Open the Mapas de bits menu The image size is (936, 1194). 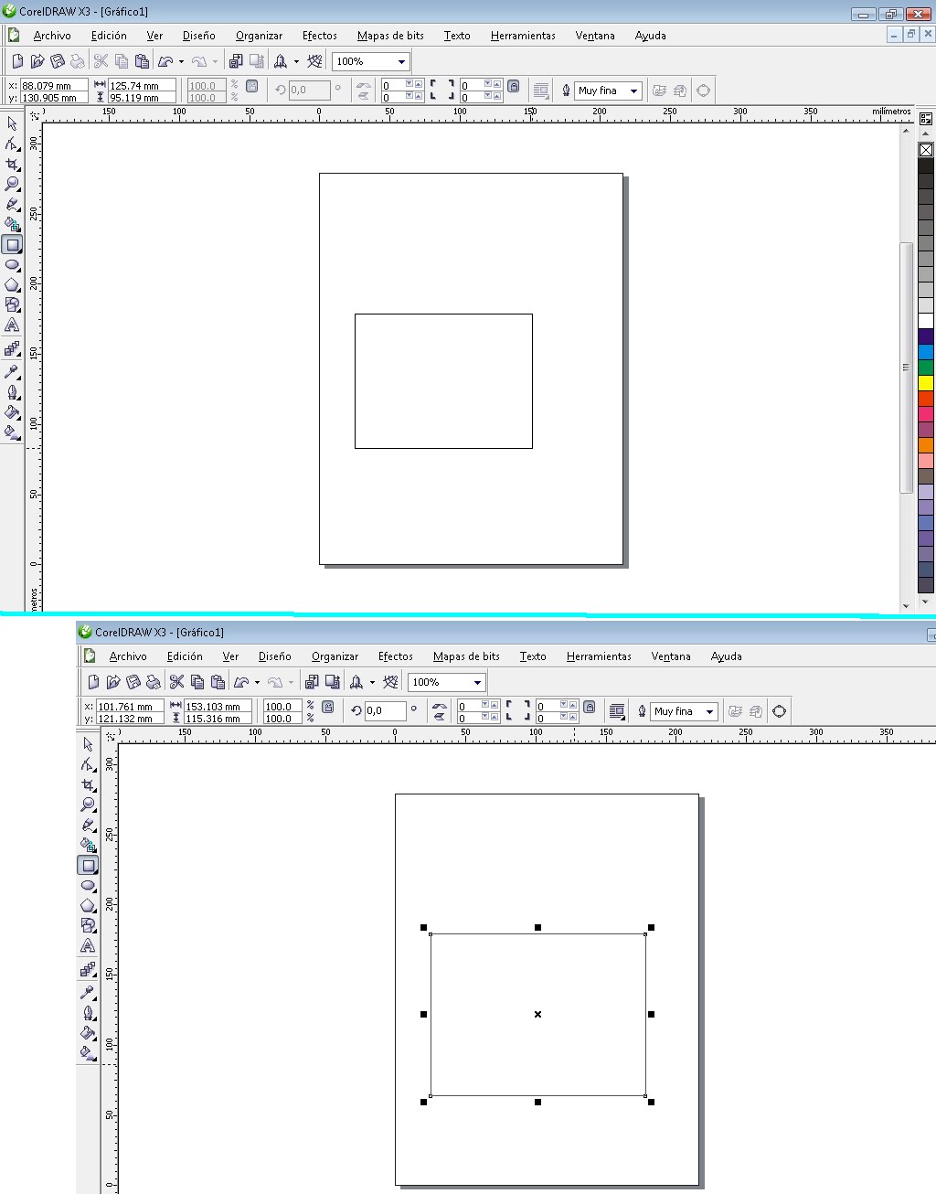pos(390,36)
